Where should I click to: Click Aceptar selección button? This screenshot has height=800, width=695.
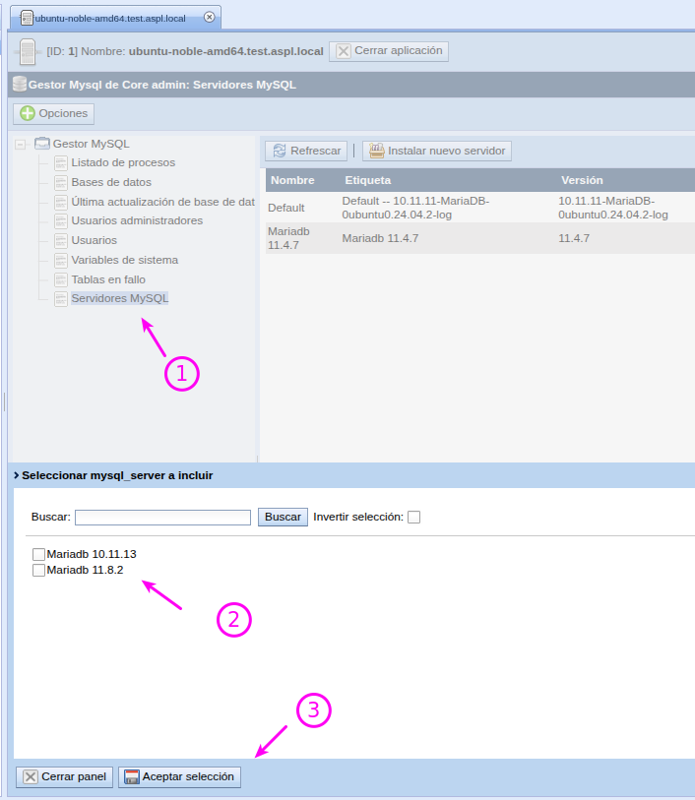179,777
